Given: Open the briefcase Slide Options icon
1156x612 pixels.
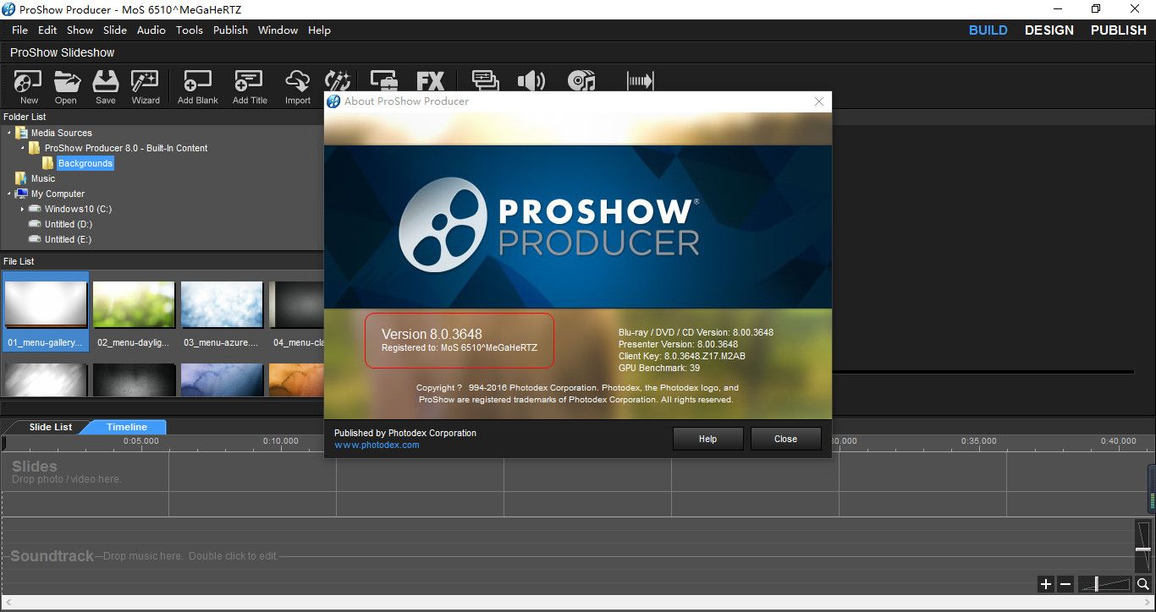Looking at the screenshot, I should click(384, 81).
